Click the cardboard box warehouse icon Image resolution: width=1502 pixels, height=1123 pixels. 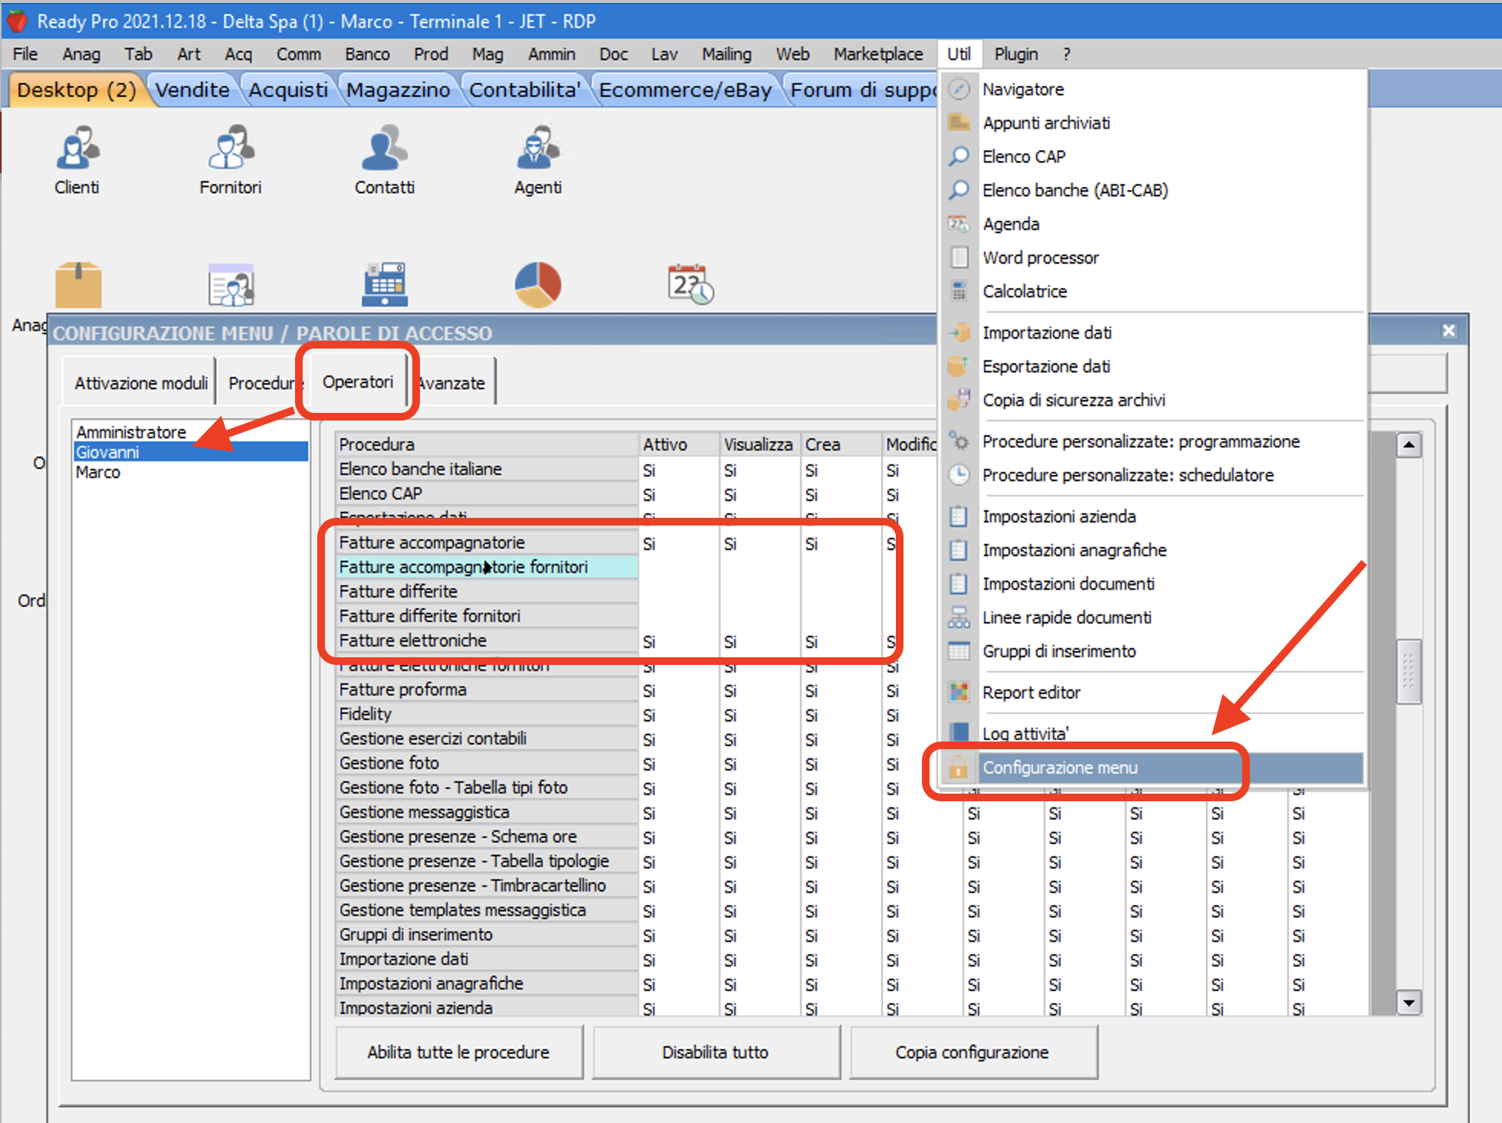(x=77, y=284)
